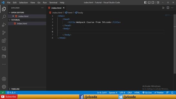Close index.html in Open Editors list
The width and height of the screenshot is (176, 99).
(13, 16)
